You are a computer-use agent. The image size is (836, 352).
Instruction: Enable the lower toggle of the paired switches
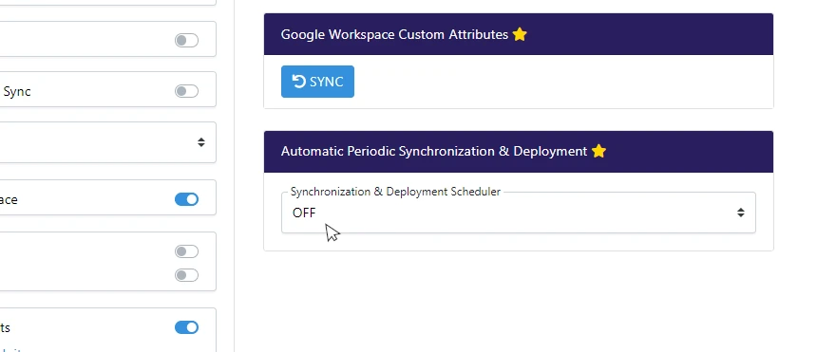186,275
